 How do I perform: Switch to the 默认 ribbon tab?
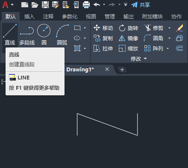[x=11, y=17]
